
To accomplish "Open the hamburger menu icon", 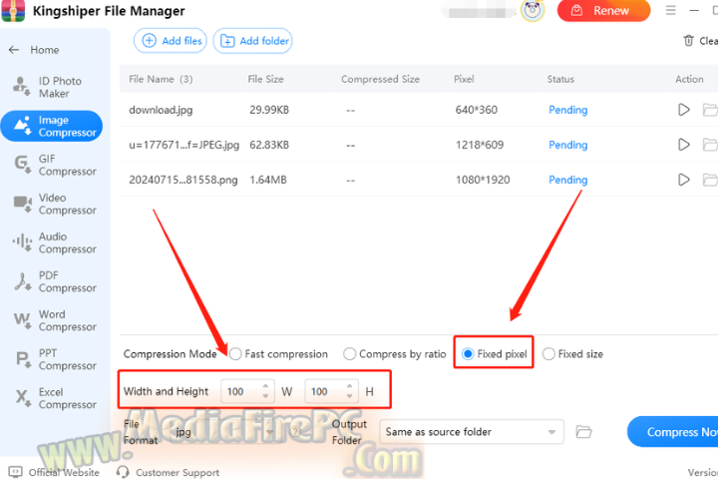I will pyautogui.click(x=670, y=10).
